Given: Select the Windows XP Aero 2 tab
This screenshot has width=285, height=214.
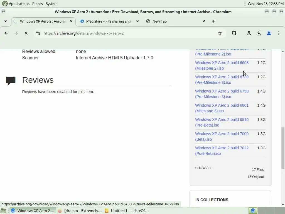Looking at the screenshot, I should pyautogui.click(x=43, y=21).
